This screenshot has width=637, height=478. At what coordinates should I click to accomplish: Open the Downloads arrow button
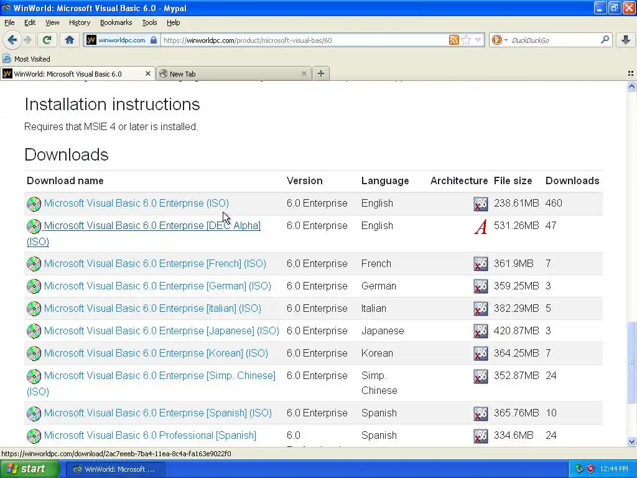626,40
